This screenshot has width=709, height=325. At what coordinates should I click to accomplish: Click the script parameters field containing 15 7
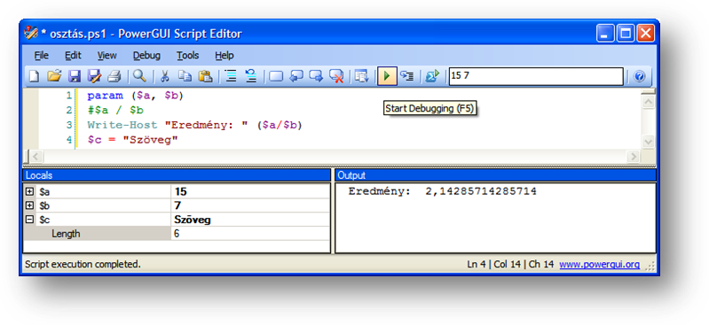[536, 76]
